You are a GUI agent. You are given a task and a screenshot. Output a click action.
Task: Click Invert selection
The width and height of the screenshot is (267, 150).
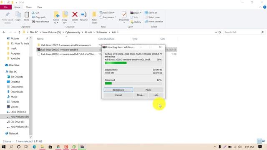coord(154,22)
